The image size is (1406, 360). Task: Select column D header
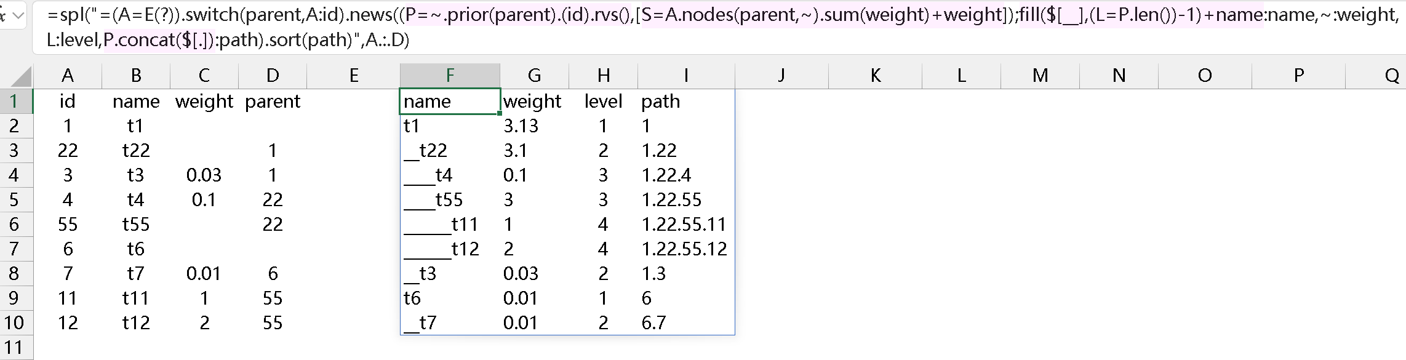(273, 76)
